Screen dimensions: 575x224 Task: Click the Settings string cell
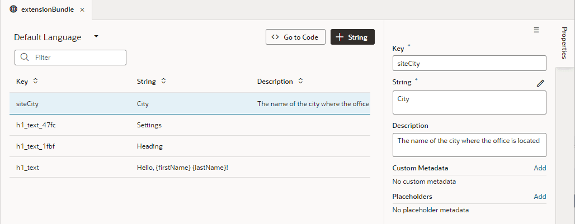149,125
